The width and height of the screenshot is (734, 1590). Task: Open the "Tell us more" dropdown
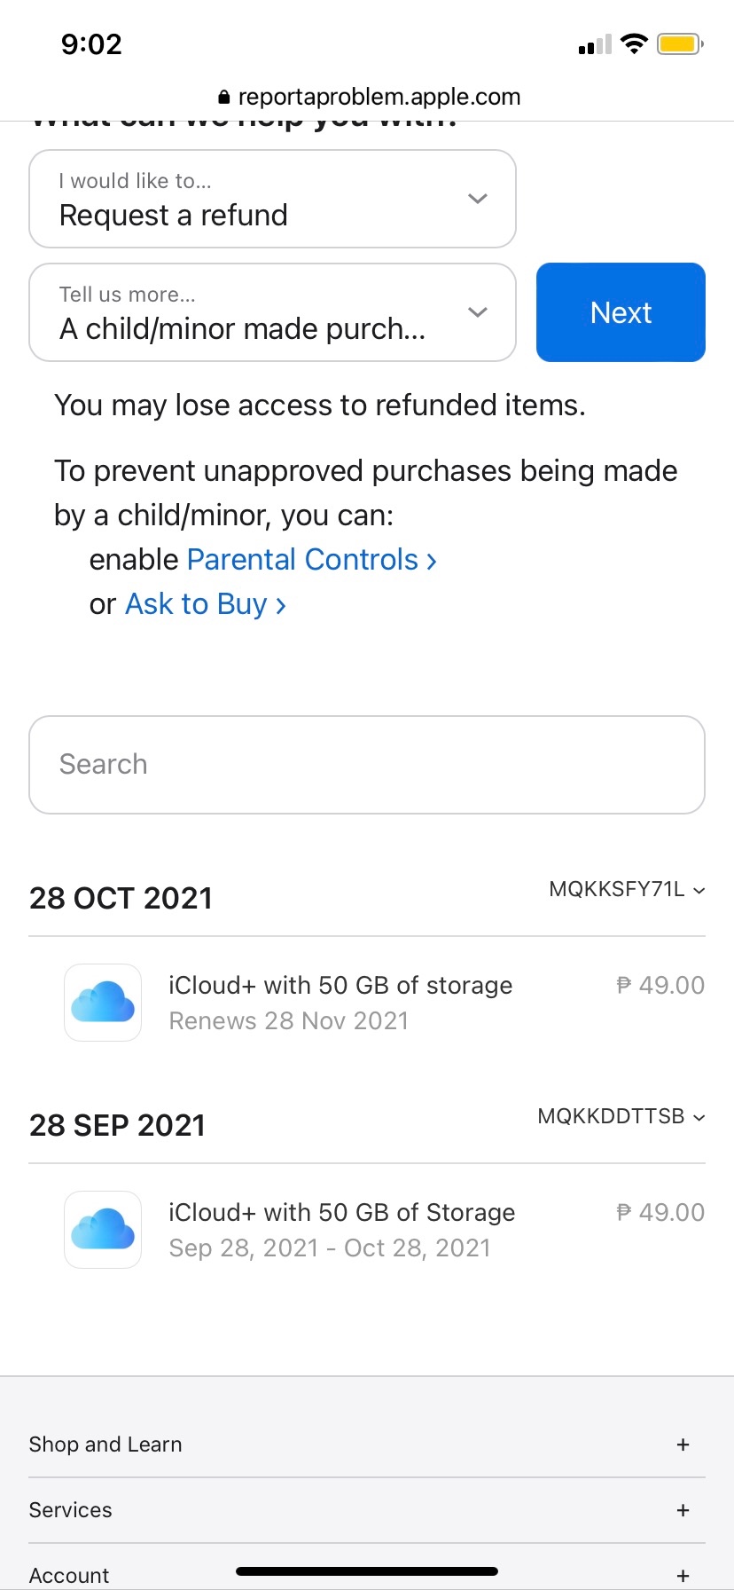(x=273, y=312)
